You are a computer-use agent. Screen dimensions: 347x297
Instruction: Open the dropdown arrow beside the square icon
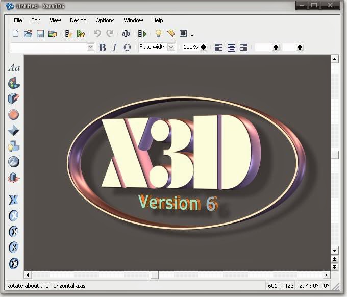(x=192, y=35)
